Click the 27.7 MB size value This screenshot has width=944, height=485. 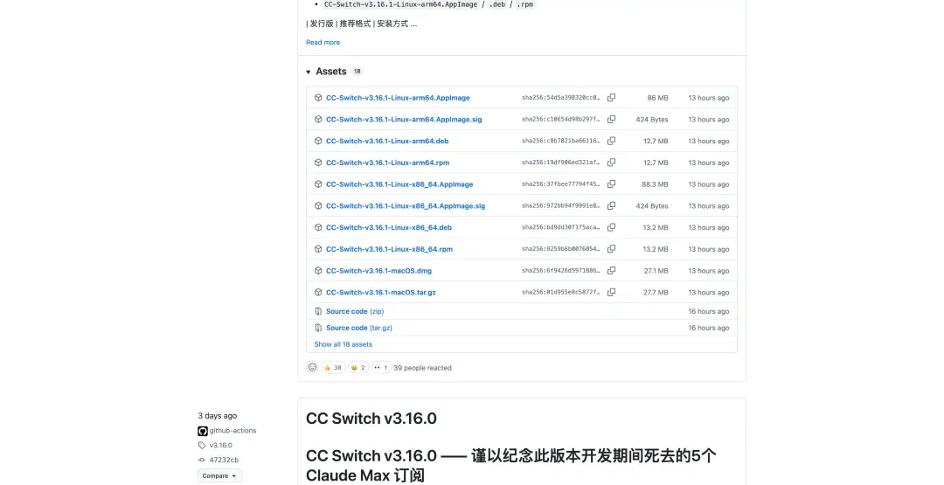click(656, 293)
